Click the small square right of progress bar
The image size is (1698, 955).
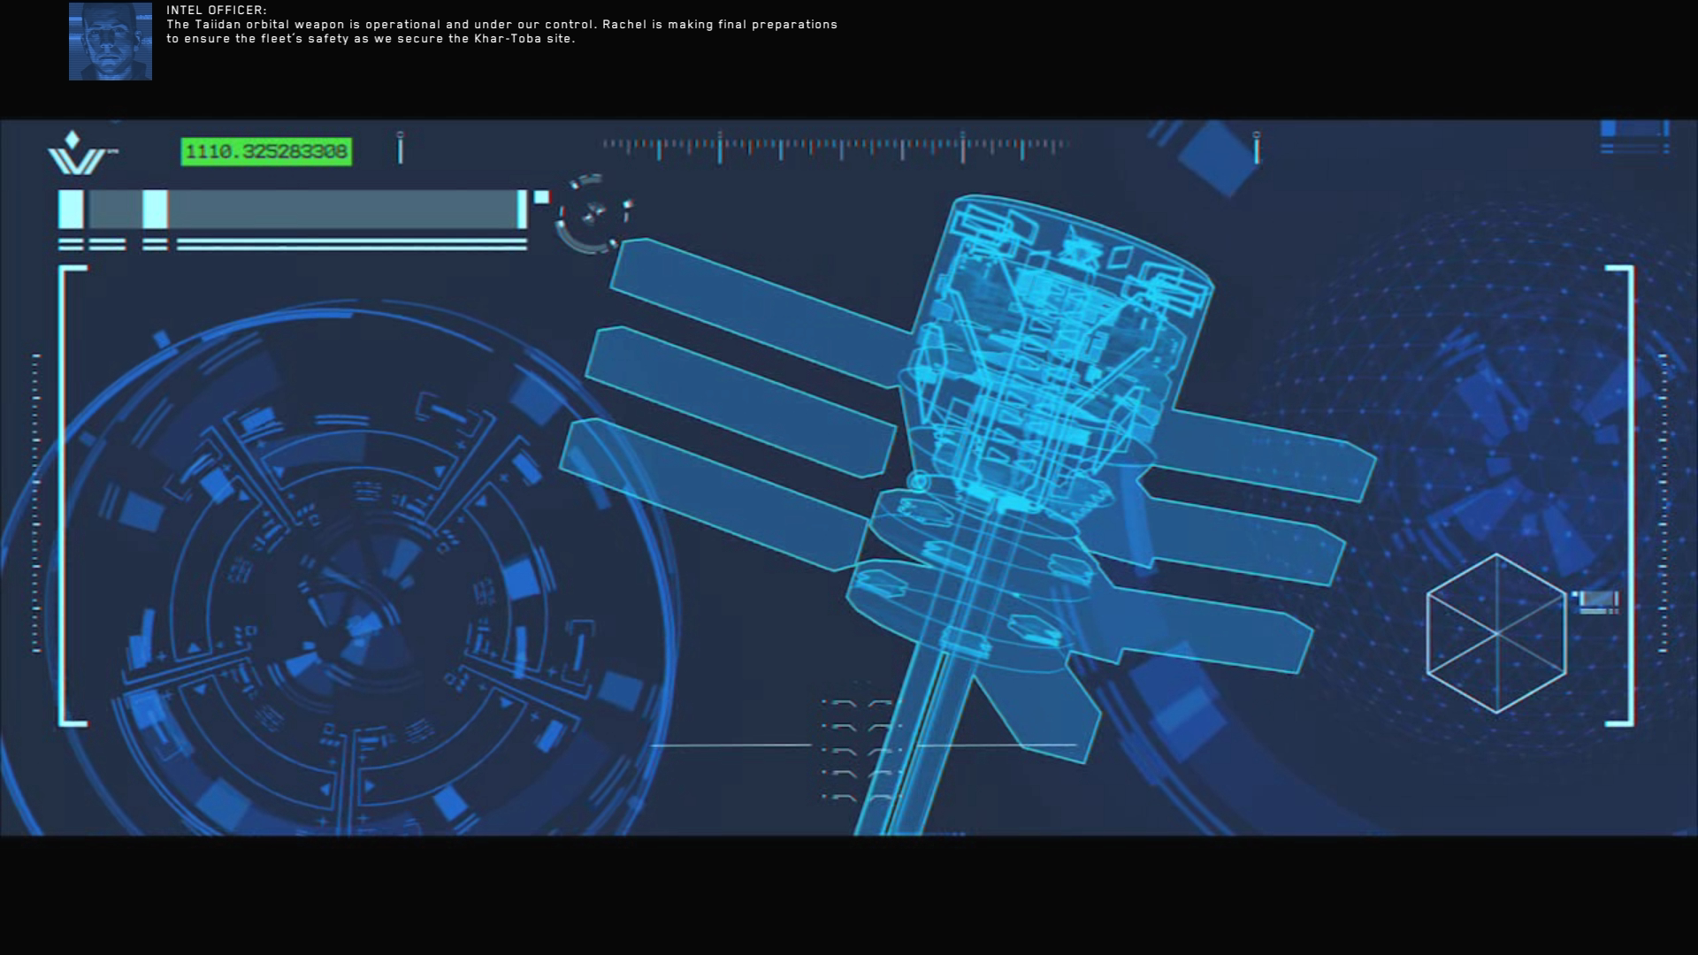point(541,197)
